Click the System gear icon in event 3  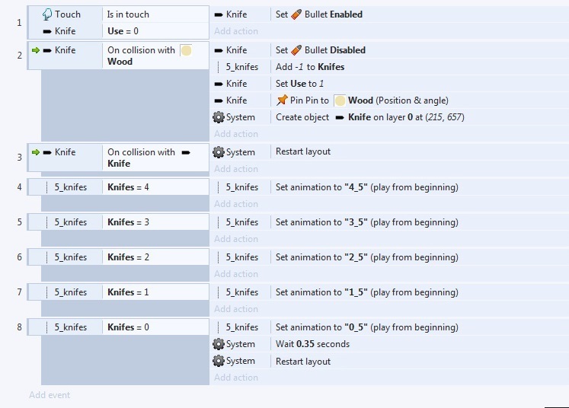coord(219,152)
